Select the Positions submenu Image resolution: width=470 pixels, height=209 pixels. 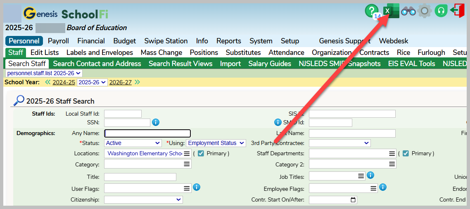click(x=204, y=53)
